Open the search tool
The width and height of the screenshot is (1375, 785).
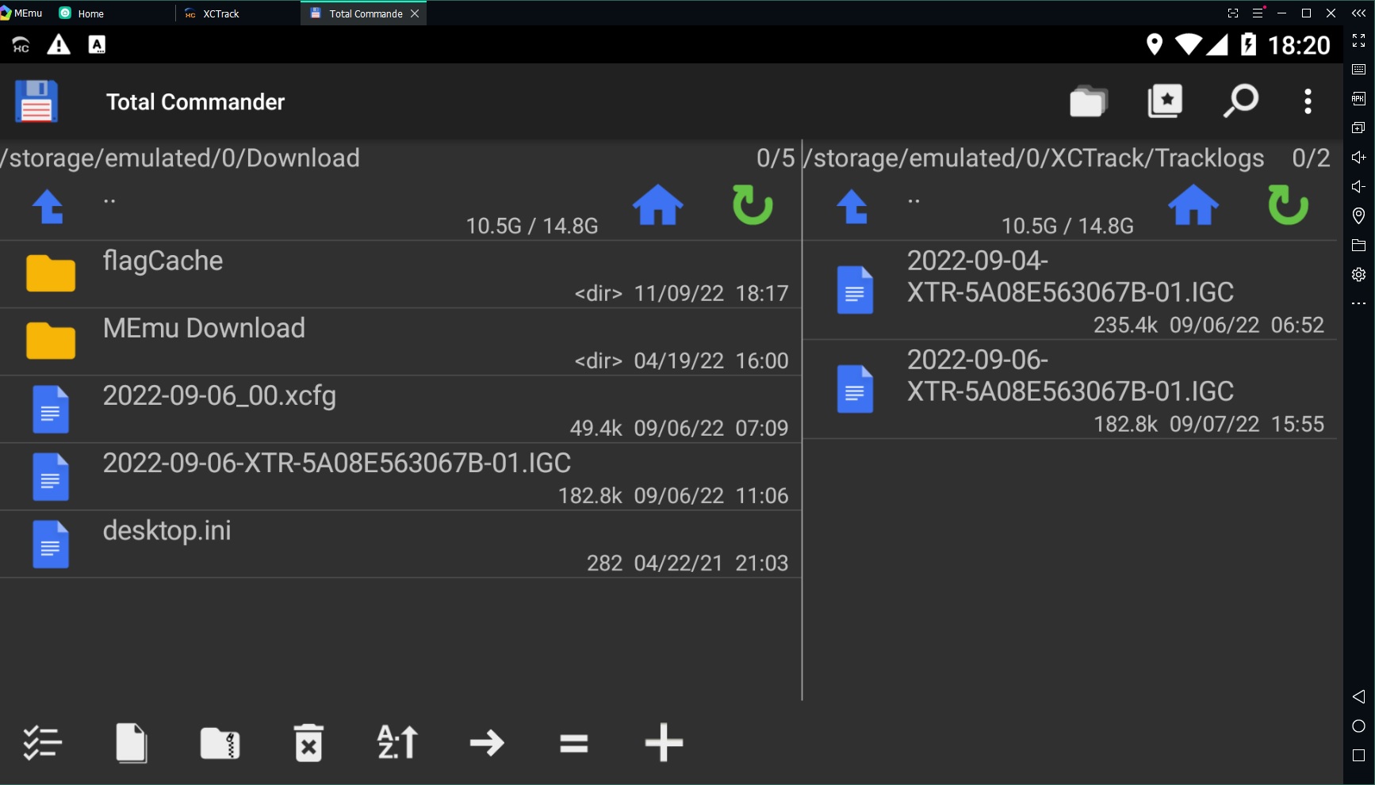pyautogui.click(x=1240, y=101)
